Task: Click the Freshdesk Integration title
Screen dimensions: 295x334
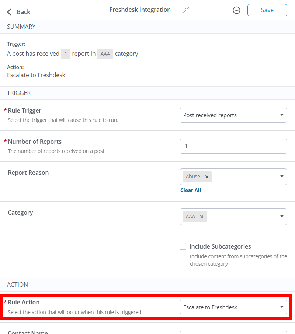Action: [140, 10]
